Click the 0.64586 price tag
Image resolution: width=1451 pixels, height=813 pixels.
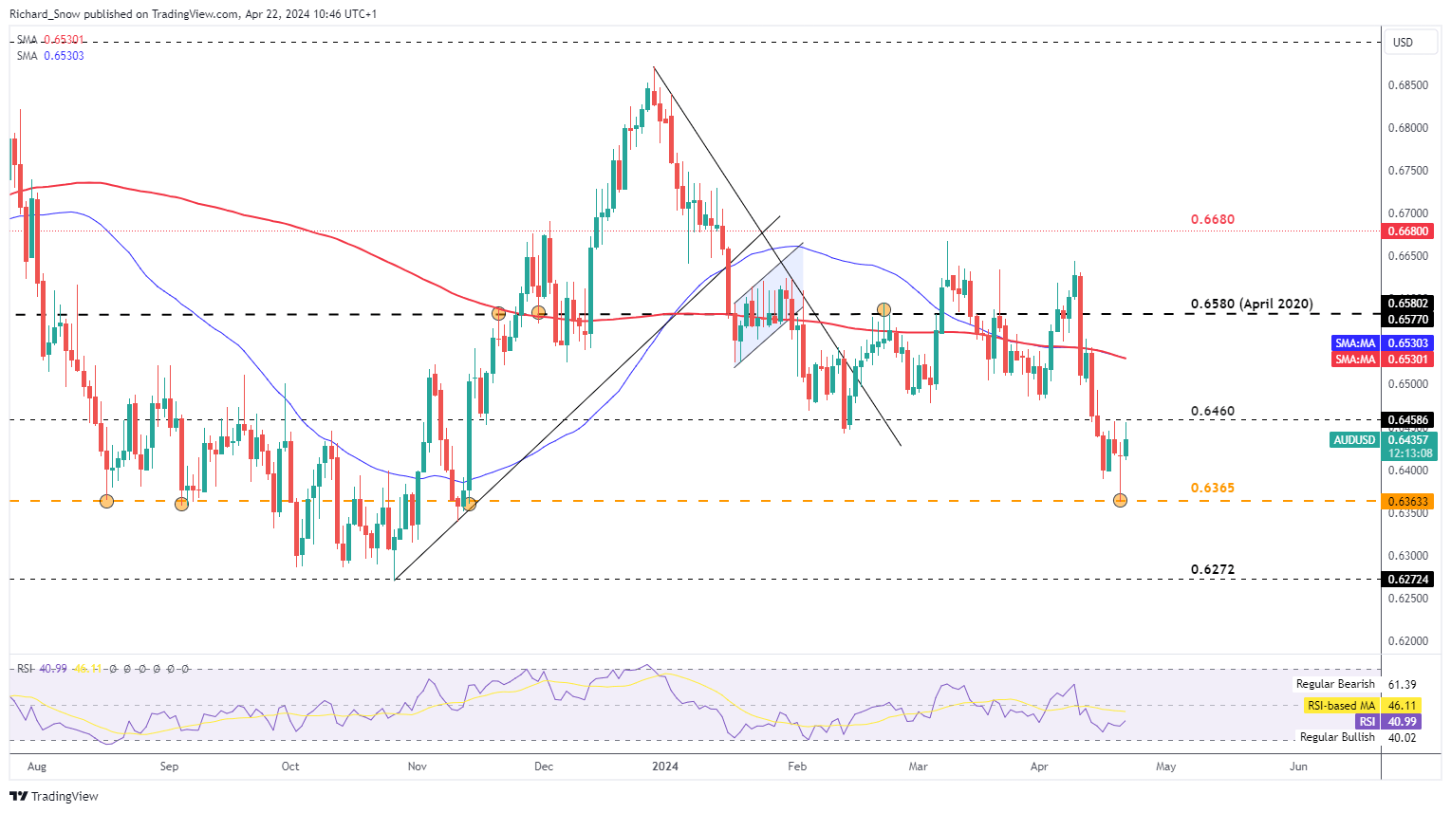1408,419
